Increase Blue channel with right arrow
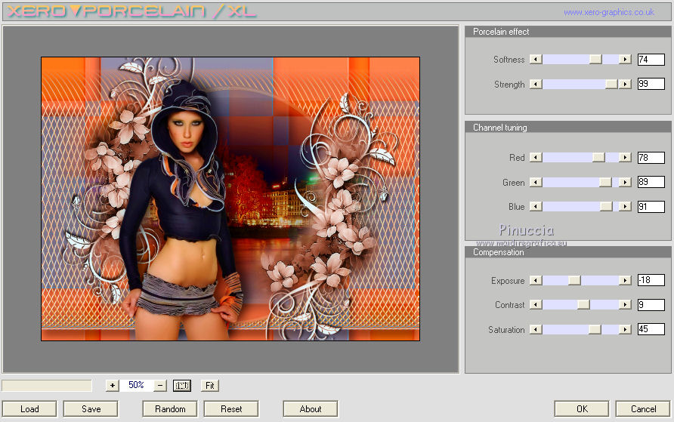 pyautogui.click(x=625, y=207)
